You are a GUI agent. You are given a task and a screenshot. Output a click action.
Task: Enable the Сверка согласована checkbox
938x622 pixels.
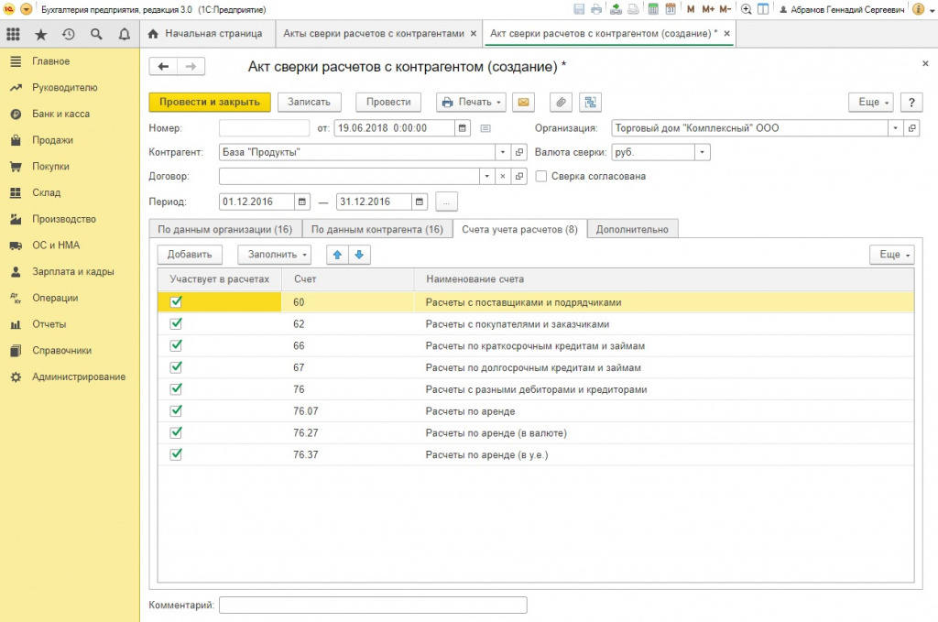541,176
